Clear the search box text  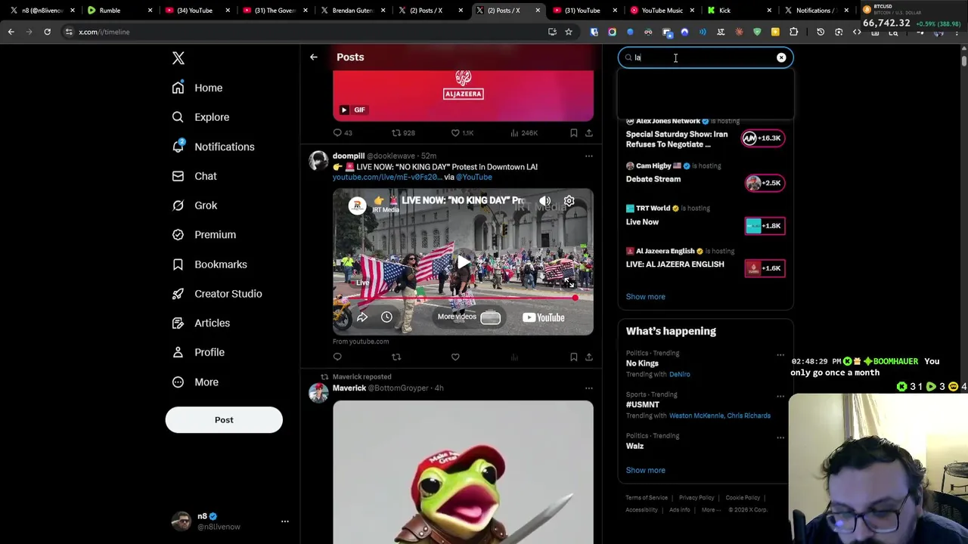click(x=781, y=57)
